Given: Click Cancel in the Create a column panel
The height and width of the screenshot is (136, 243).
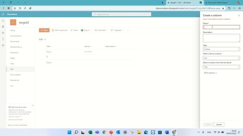Looking at the screenshot, I should coord(219,124).
